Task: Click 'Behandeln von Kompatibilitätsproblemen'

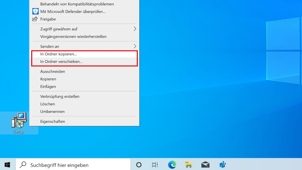Action: click(x=77, y=4)
